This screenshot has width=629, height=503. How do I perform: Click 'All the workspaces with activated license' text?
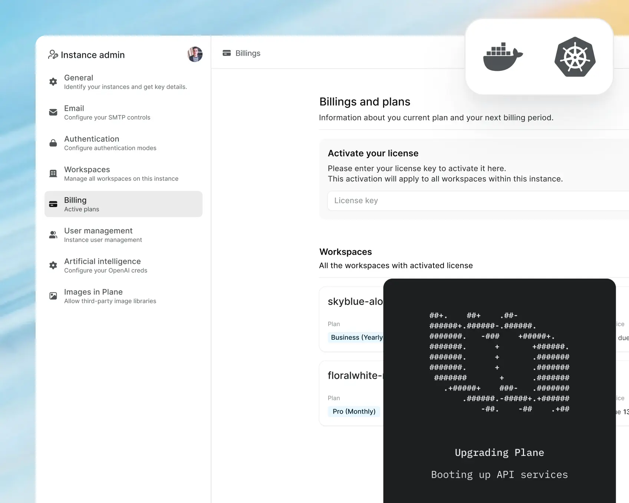(396, 266)
